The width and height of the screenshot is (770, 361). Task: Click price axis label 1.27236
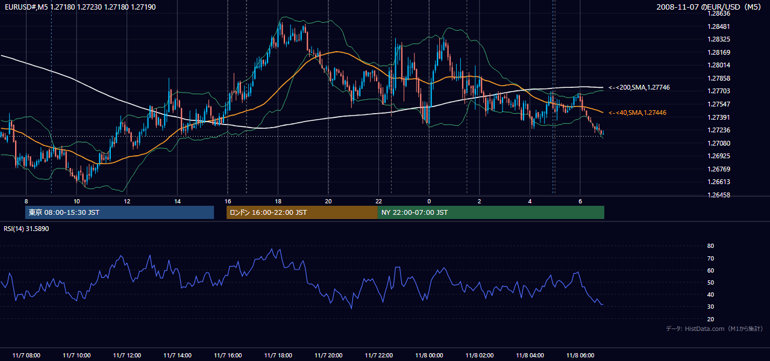[x=720, y=130]
